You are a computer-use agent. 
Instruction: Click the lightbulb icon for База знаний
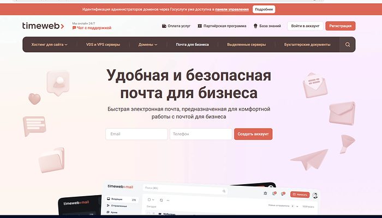point(255,26)
